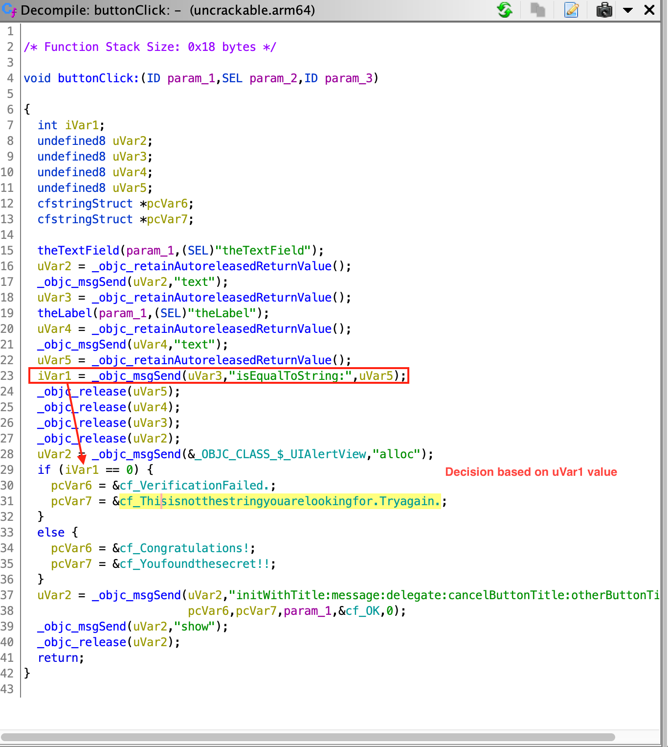Click the theTextField function call on line 15
This screenshot has width=668, height=747.
78,251
